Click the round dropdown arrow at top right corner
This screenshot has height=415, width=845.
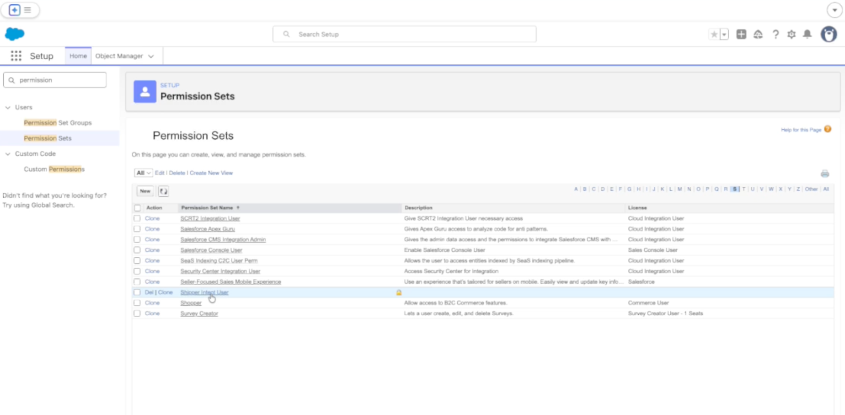(834, 10)
